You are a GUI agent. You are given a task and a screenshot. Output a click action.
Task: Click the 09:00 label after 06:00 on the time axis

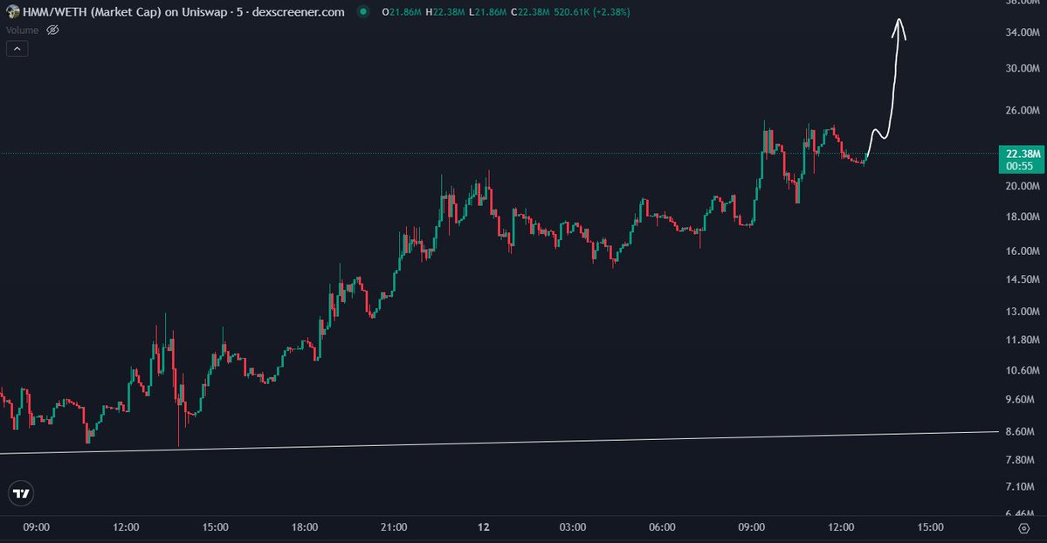[x=752, y=527]
